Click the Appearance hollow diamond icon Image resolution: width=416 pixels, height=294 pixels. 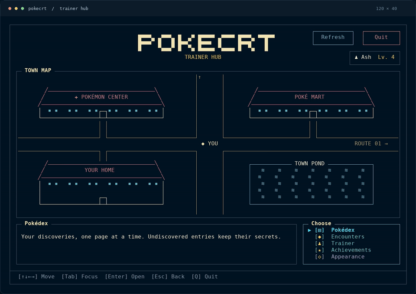319,257
